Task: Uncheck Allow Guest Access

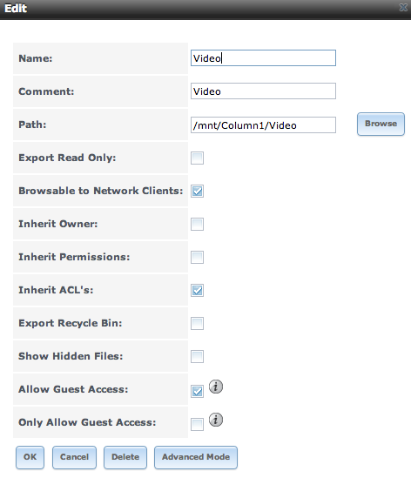Action: (198, 392)
